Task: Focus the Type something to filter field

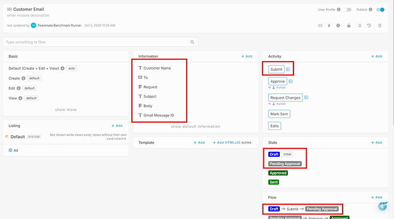Action: pyautogui.click(x=100, y=42)
